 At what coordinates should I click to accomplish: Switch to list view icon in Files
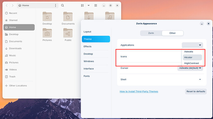coord(82,6)
